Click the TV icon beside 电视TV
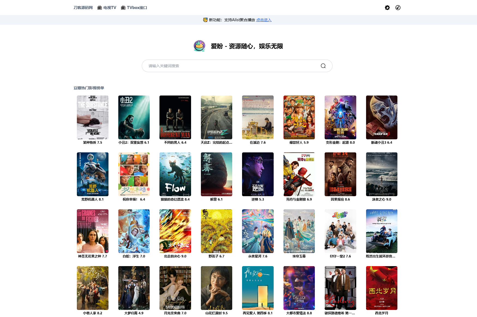477x317 pixels. pyautogui.click(x=99, y=7)
